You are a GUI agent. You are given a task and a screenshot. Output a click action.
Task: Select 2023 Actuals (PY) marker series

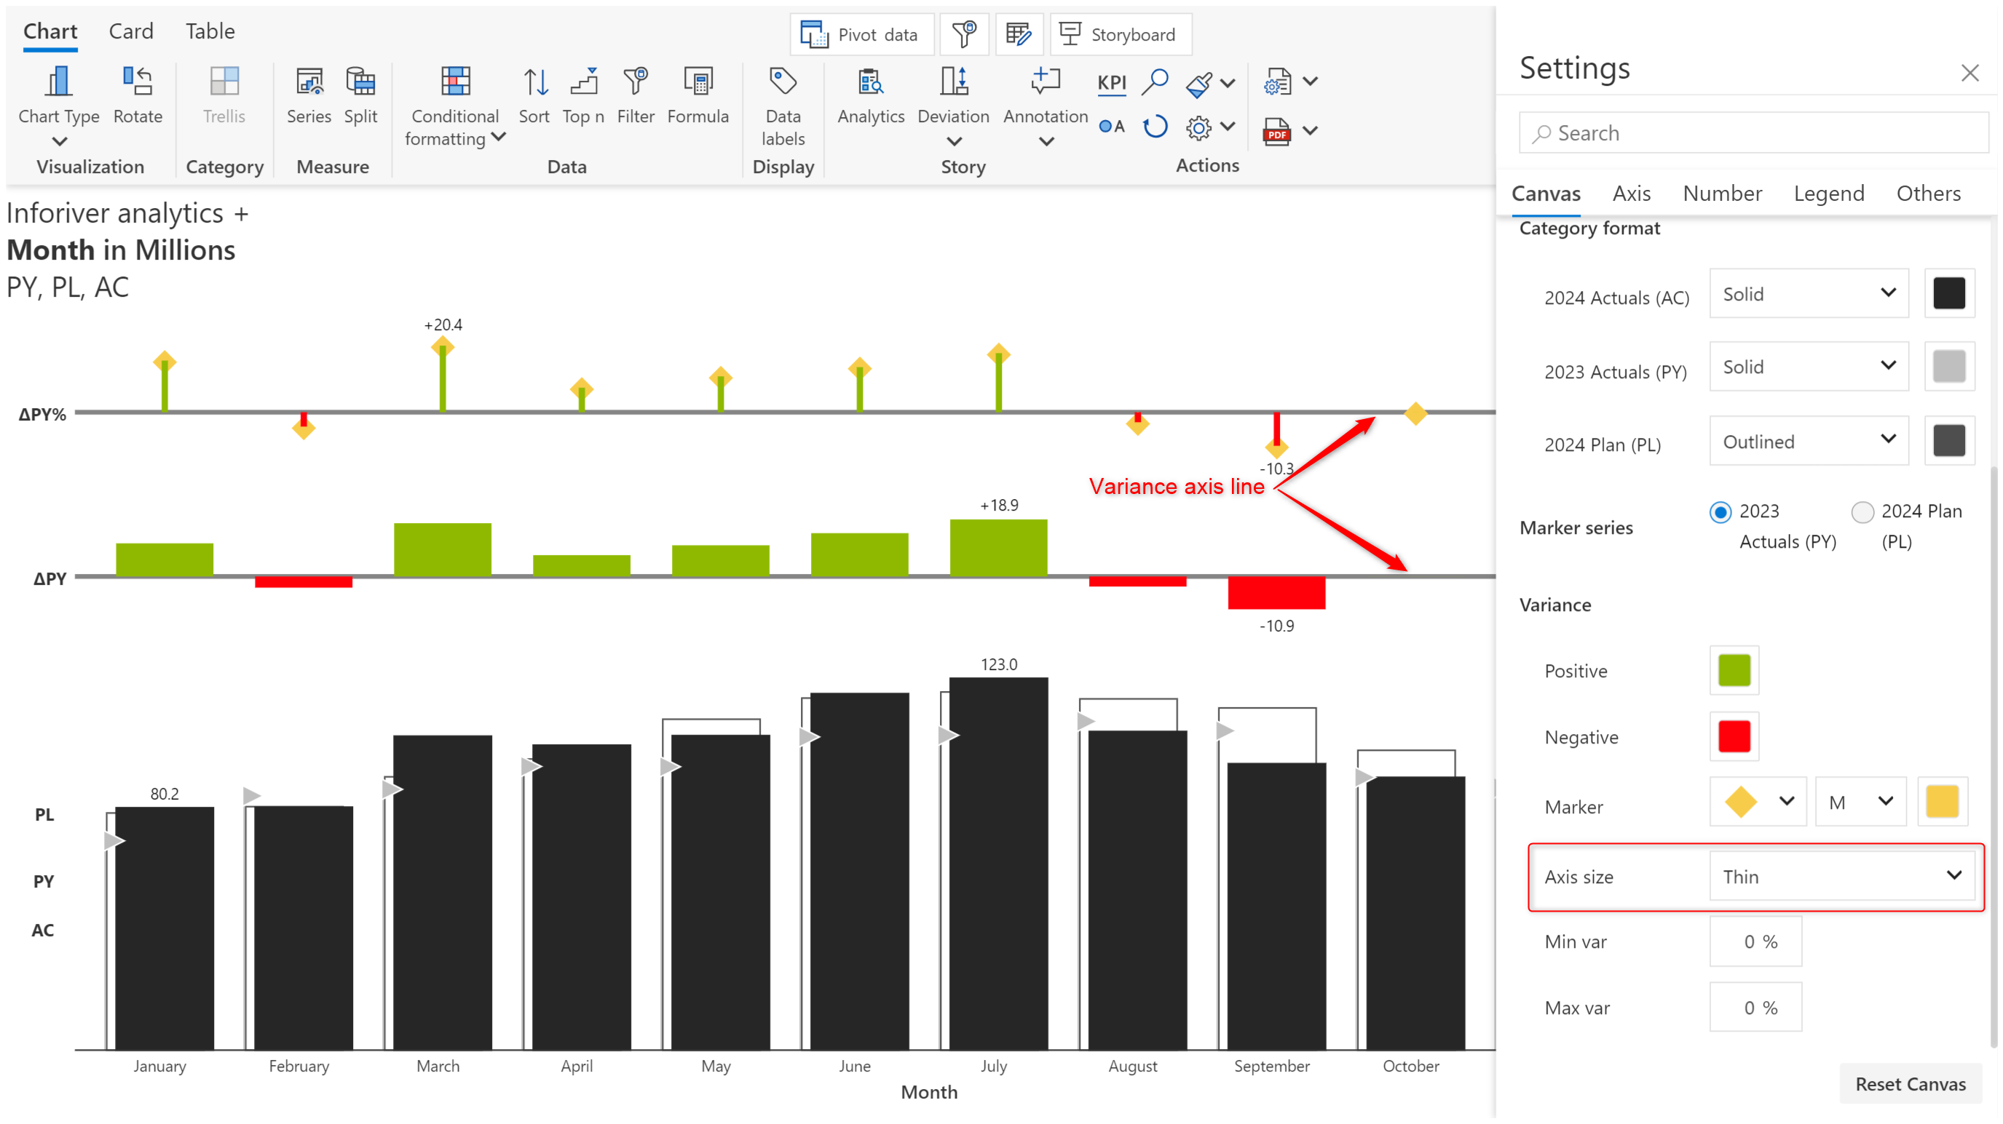(x=1720, y=512)
